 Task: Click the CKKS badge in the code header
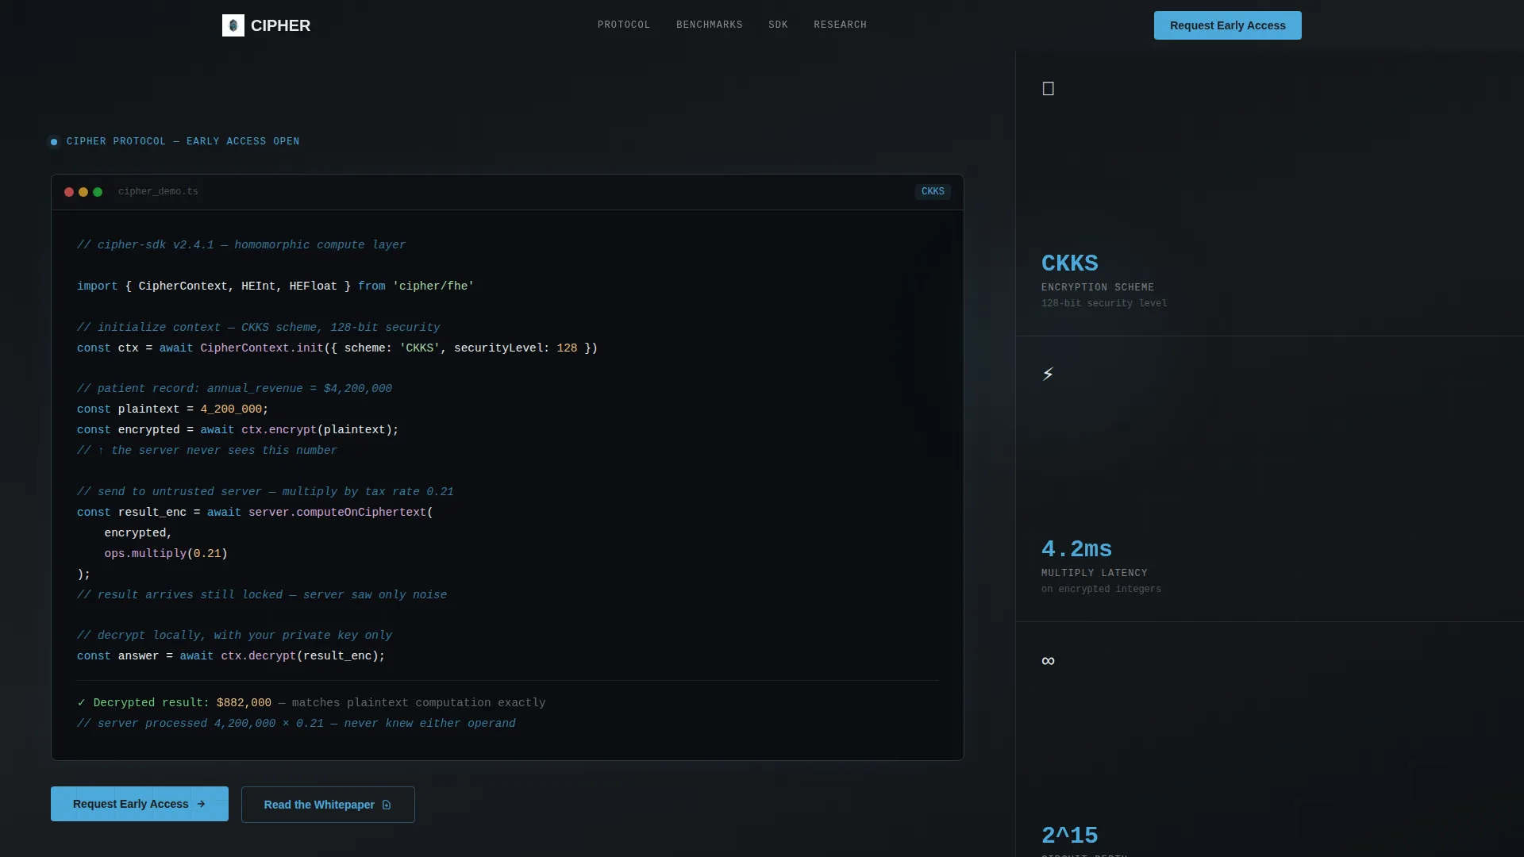[933, 192]
